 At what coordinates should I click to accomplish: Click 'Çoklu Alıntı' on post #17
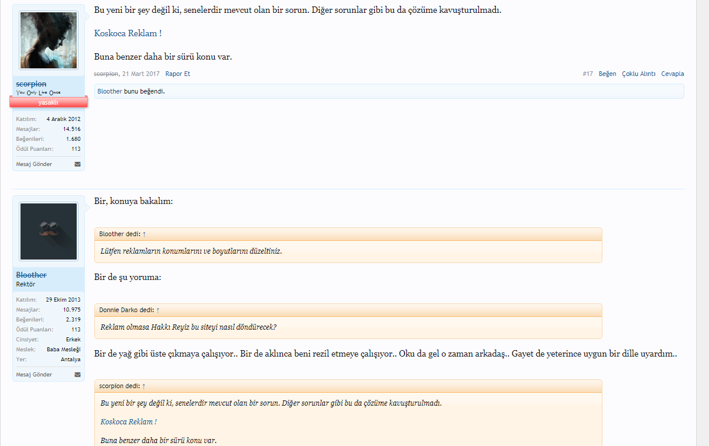tap(639, 74)
